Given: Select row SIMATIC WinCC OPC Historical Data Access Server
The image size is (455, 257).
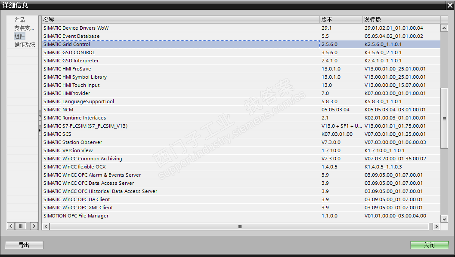Looking at the screenshot, I should pos(241,191).
